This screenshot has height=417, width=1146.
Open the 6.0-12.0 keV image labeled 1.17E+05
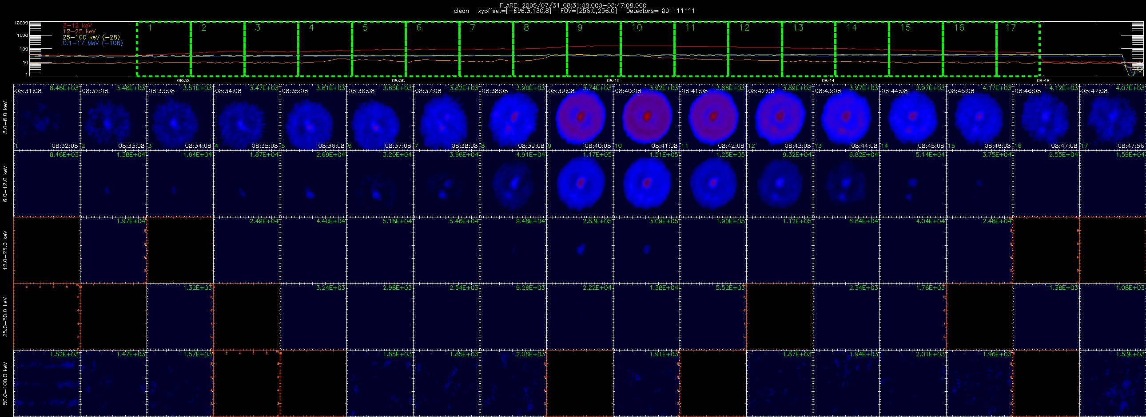[580, 183]
